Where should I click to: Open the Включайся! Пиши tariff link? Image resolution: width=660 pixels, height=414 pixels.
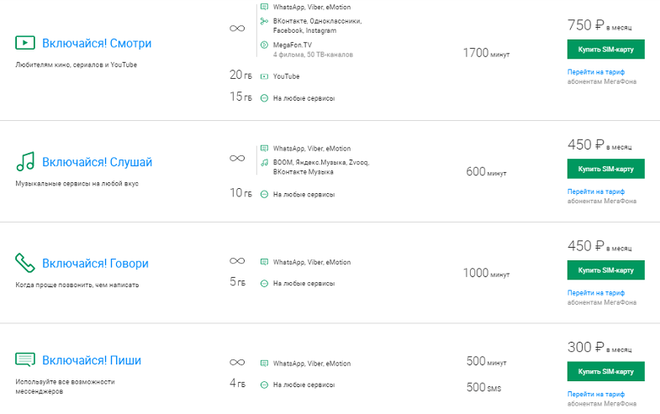pyautogui.click(x=92, y=360)
